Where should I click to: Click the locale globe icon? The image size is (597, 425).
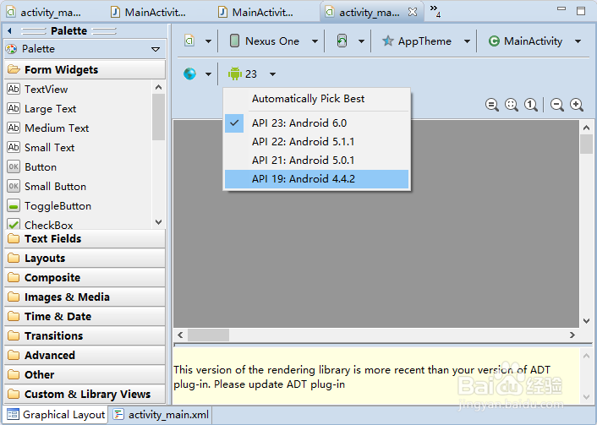point(189,74)
